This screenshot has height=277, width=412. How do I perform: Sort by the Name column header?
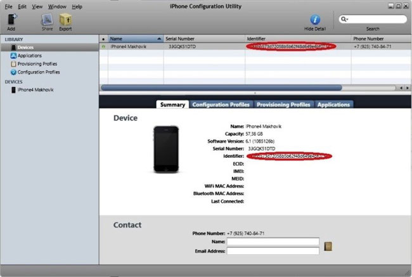coord(136,39)
